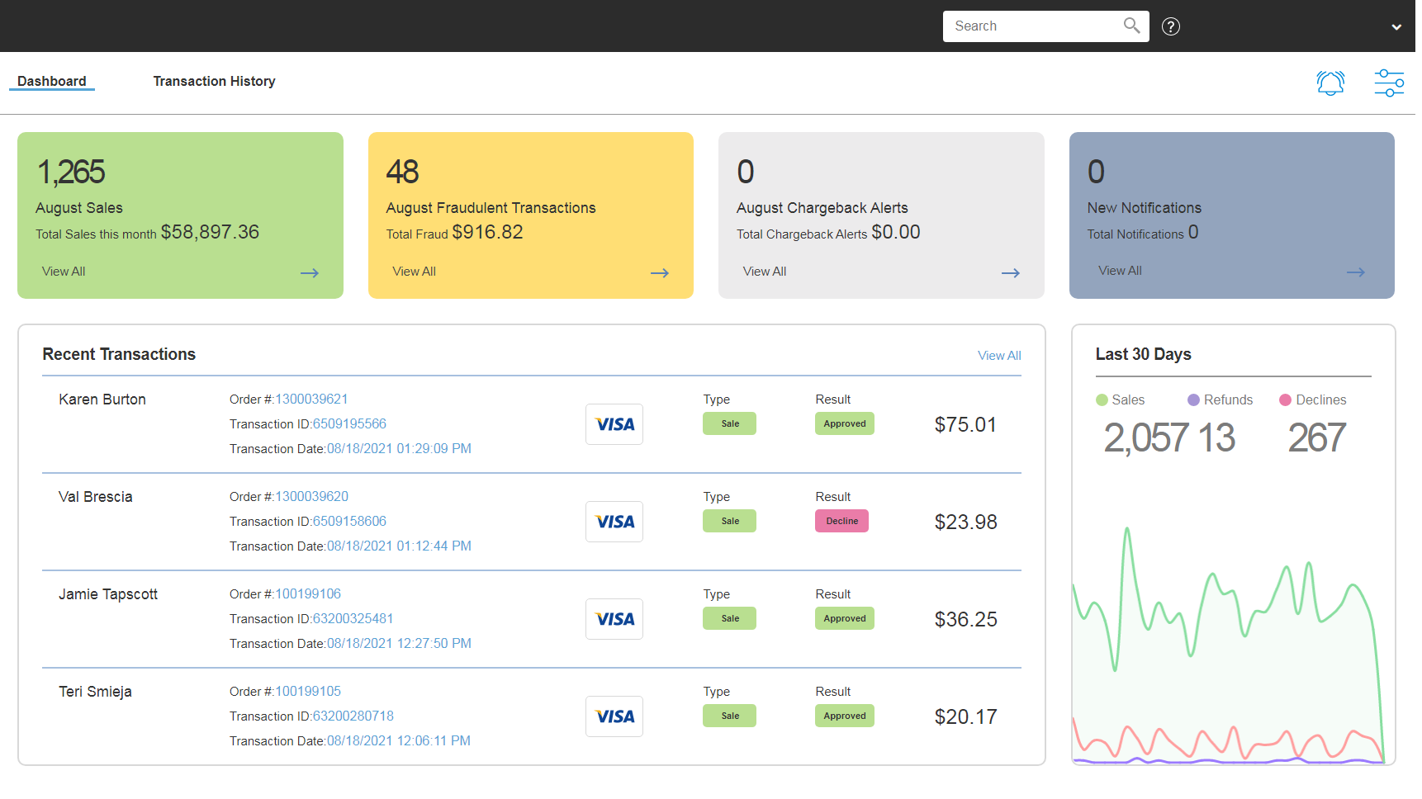Click the $58,897.36 total sales value
The height and width of the screenshot is (799, 1422).
pyautogui.click(x=210, y=233)
